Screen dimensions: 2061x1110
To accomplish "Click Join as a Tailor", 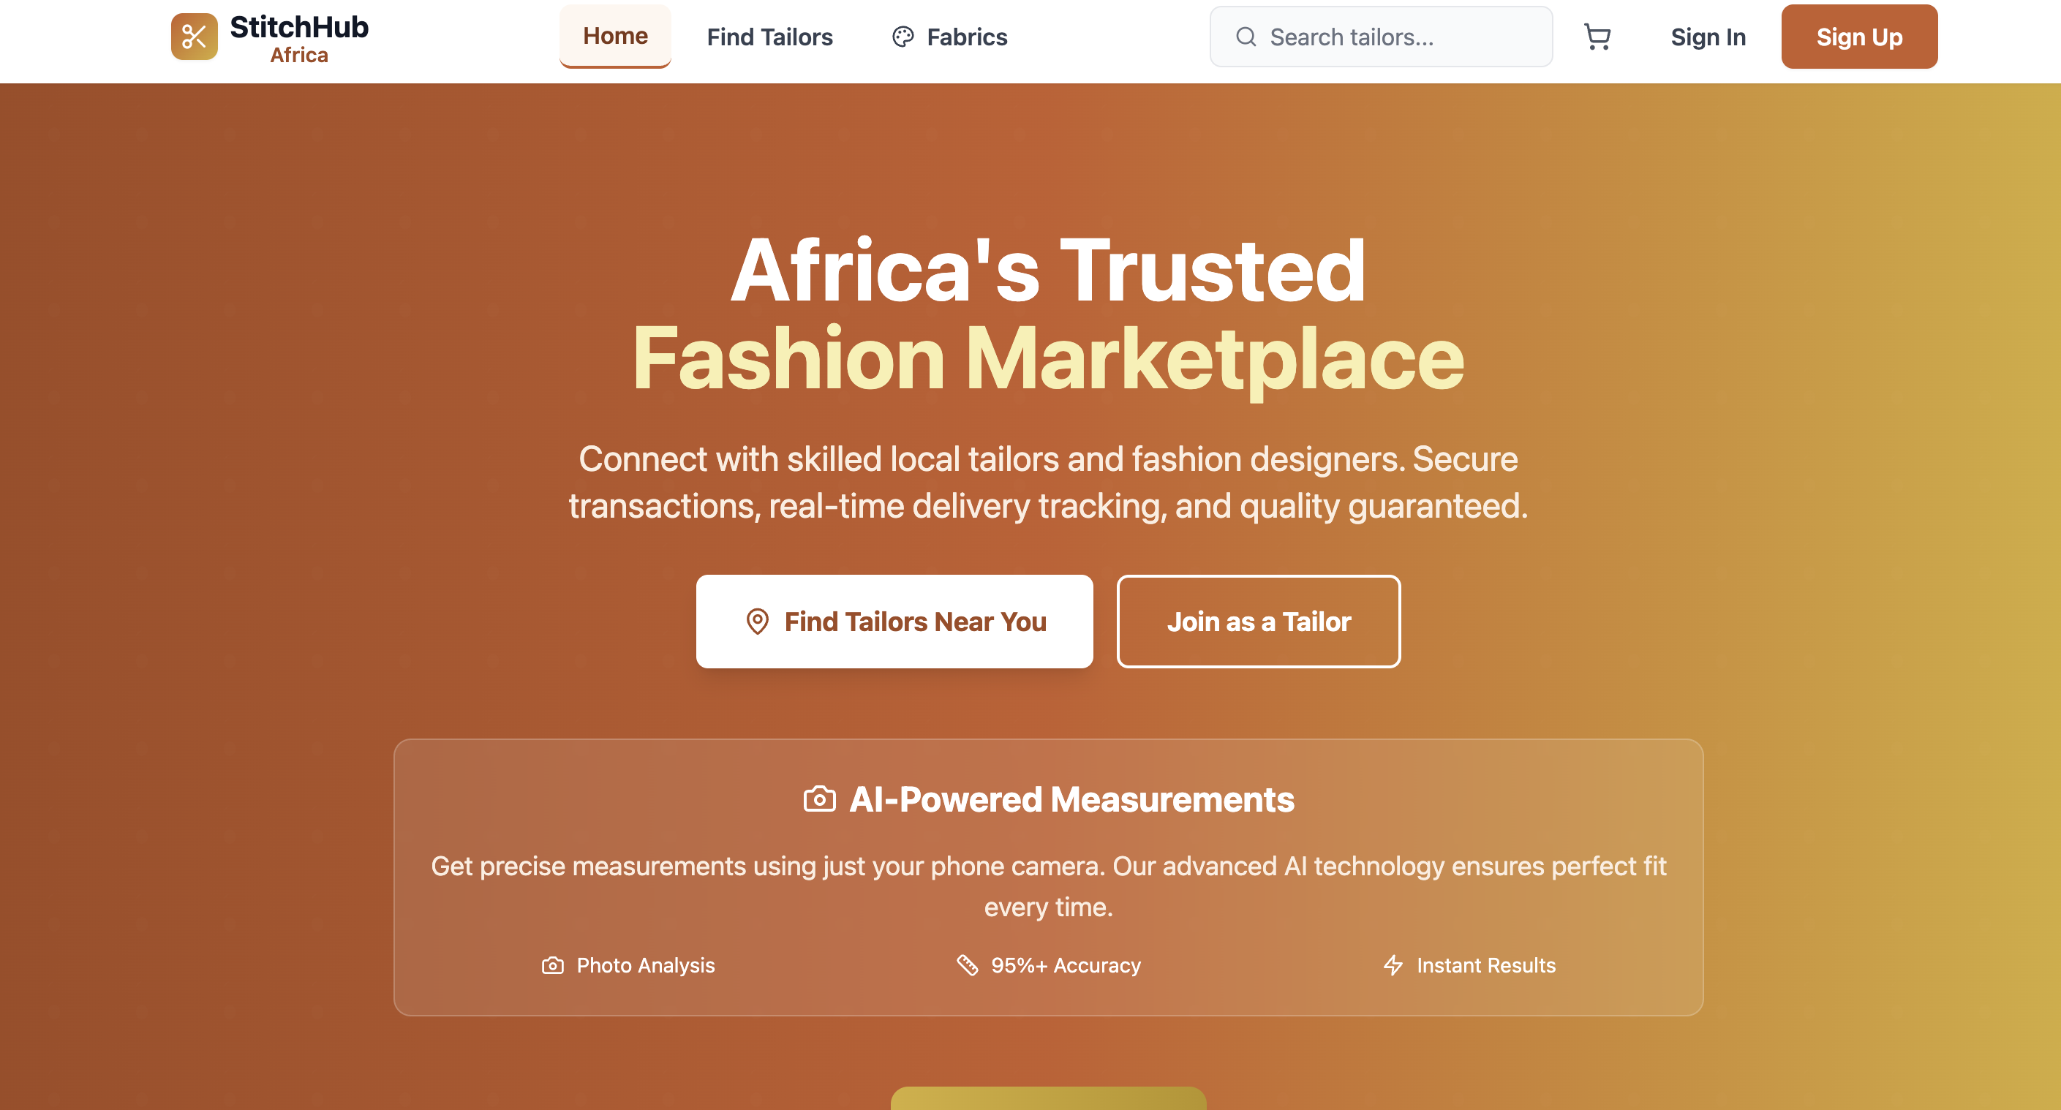I will 1259,622.
